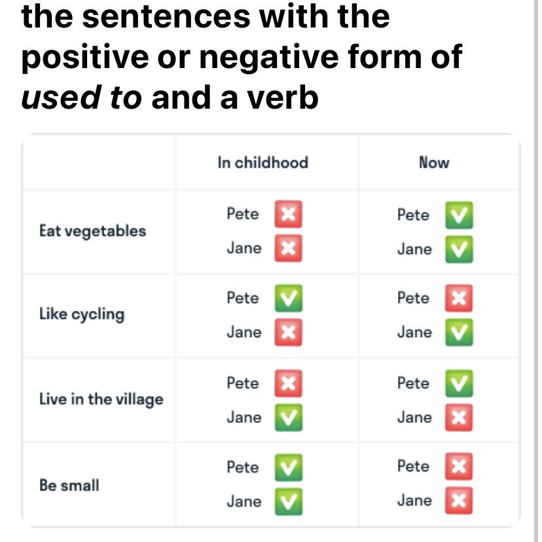Screen dimensions: 542x542
Task: Click Pete's green check for Eat vegetables now
Action: coord(459,215)
